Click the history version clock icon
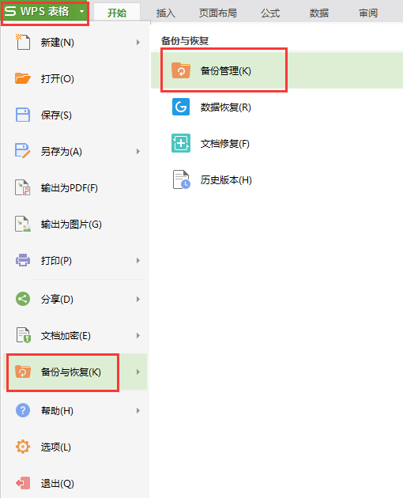 pyautogui.click(x=181, y=179)
